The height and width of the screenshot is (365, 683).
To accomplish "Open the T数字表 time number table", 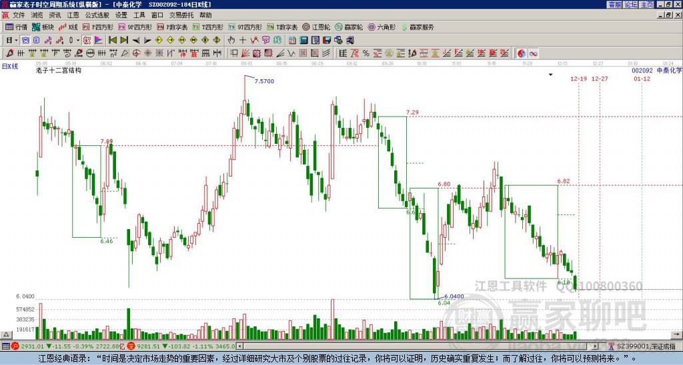I will pyautogui.click(x=282, y=27).
